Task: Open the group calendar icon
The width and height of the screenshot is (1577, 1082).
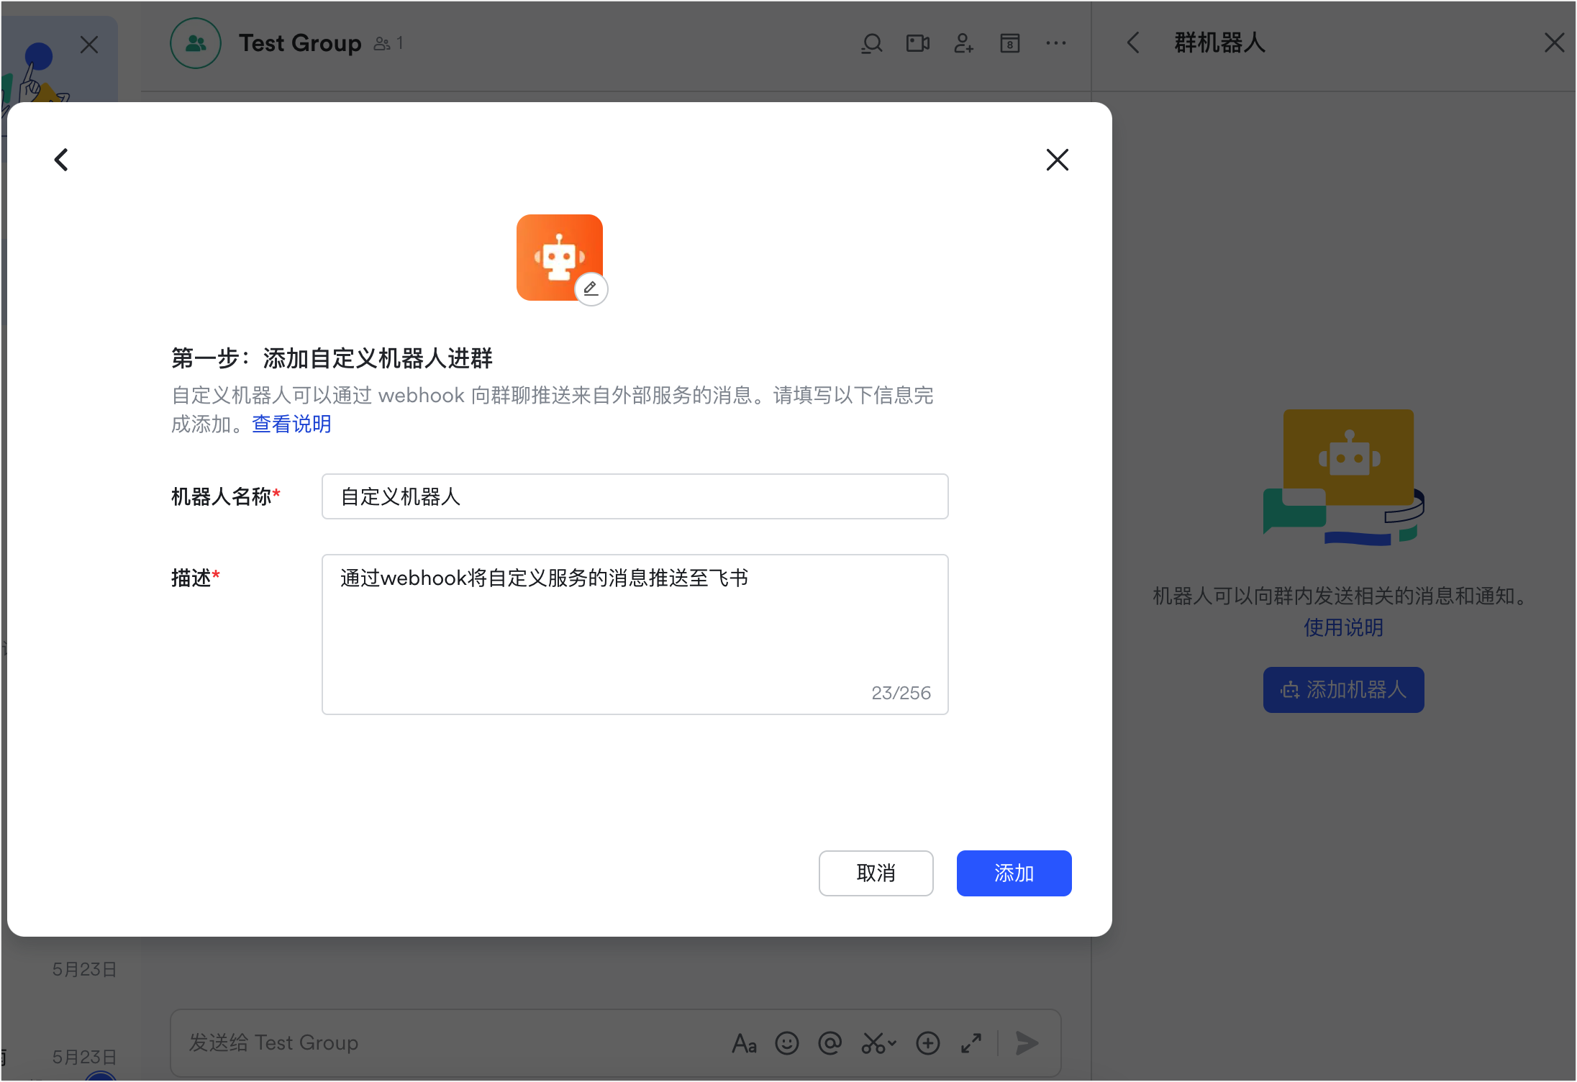Action: point(1009,44)
